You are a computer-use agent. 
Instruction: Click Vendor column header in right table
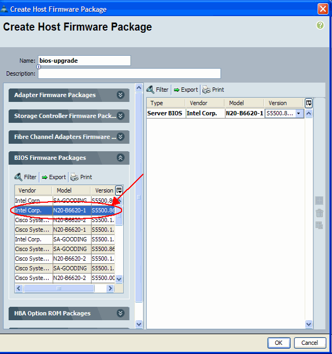tap(205, 103)
